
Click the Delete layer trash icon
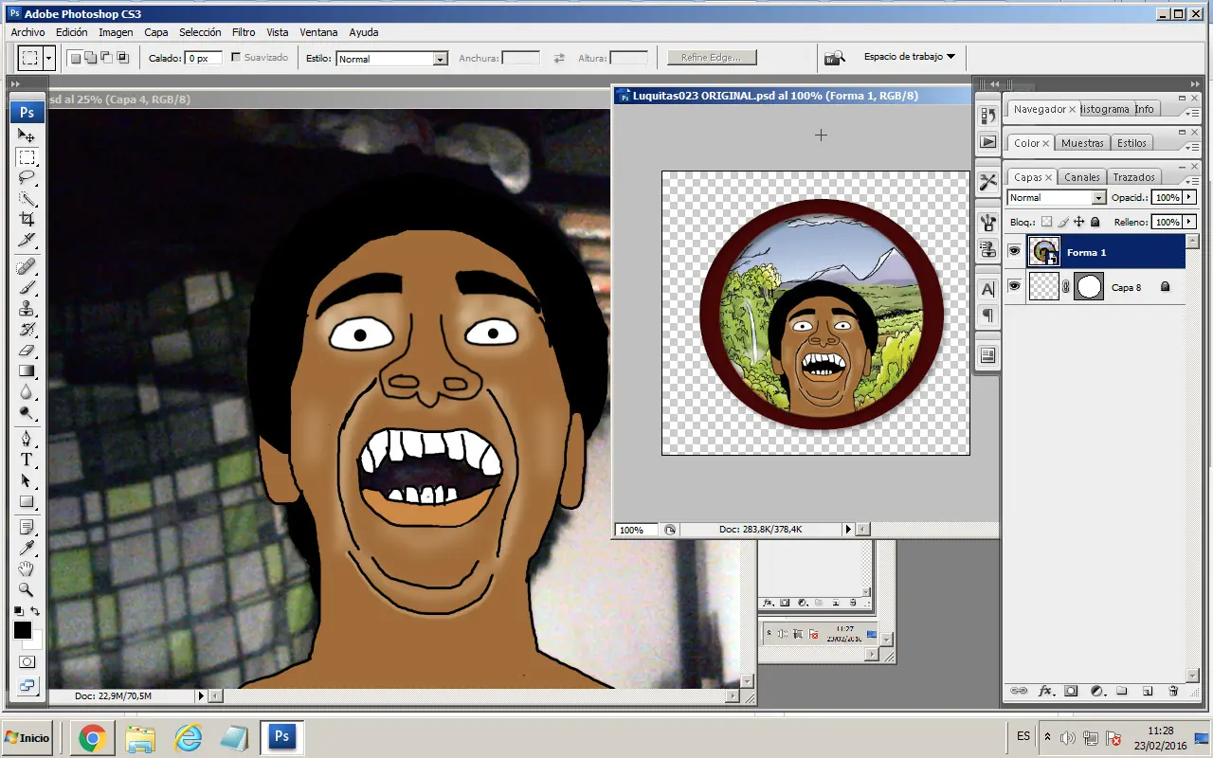1173,692
